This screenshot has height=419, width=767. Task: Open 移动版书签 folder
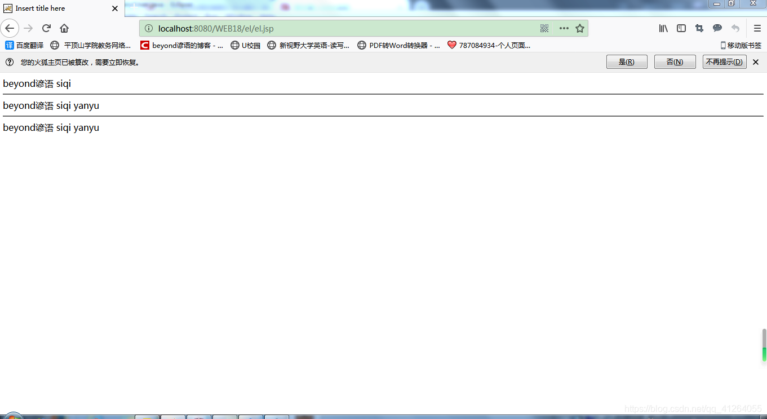click(x=741, y=45)
